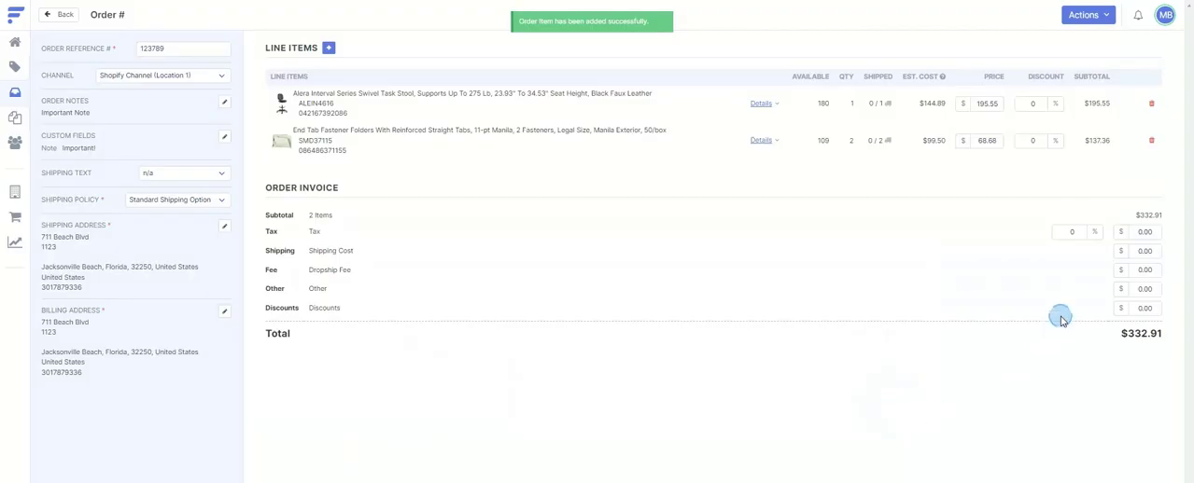
Task: Edit the shipping address
Action: 224,226
